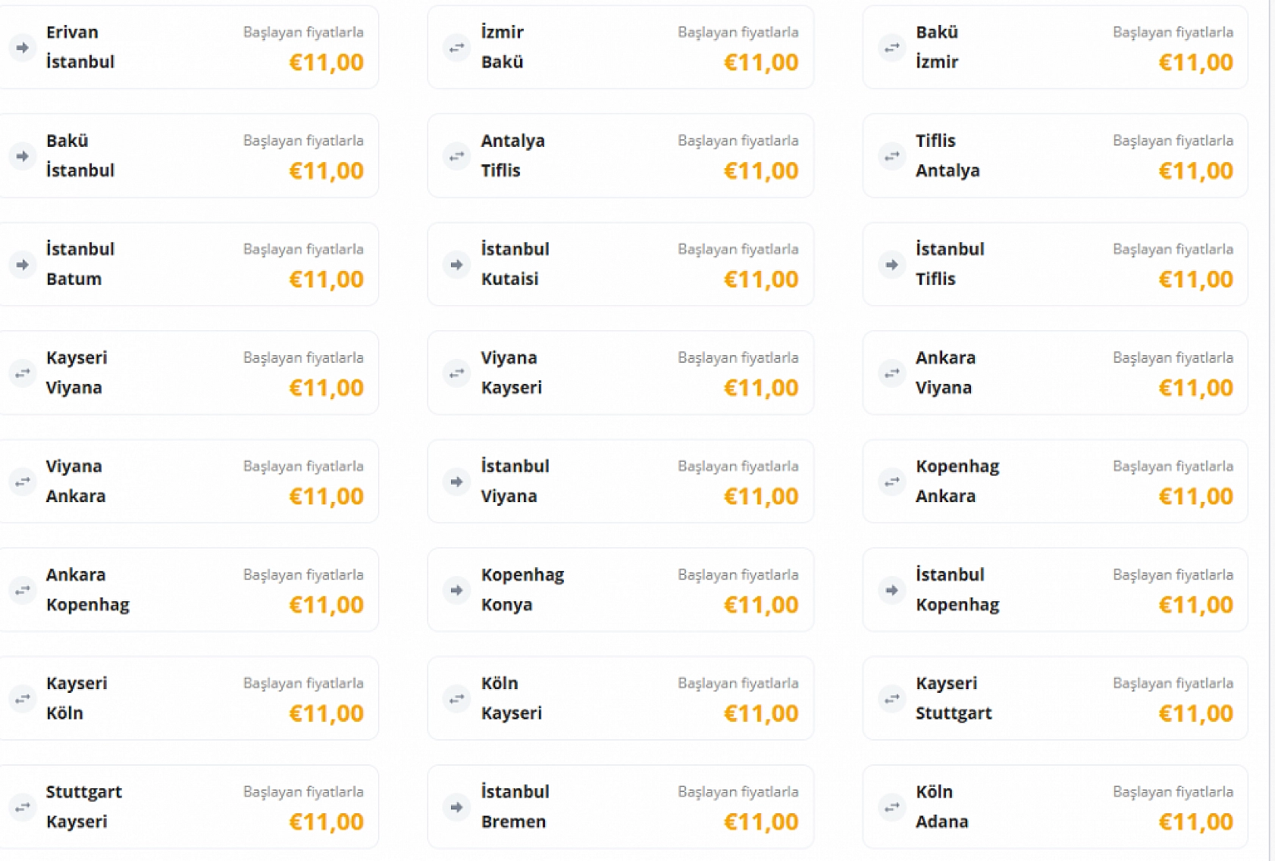Click the arrow icon for Kopenhag–Konya route
Image resolution: width=1275 pixels, height=861 pixels.
point(456,590)
